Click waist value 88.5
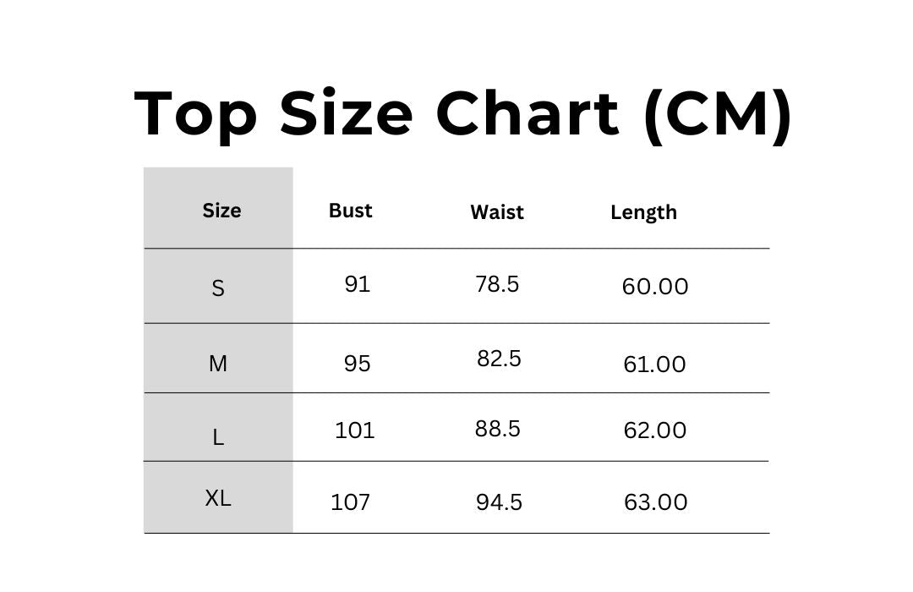This screenshot has width=913, height=592. 497,429
